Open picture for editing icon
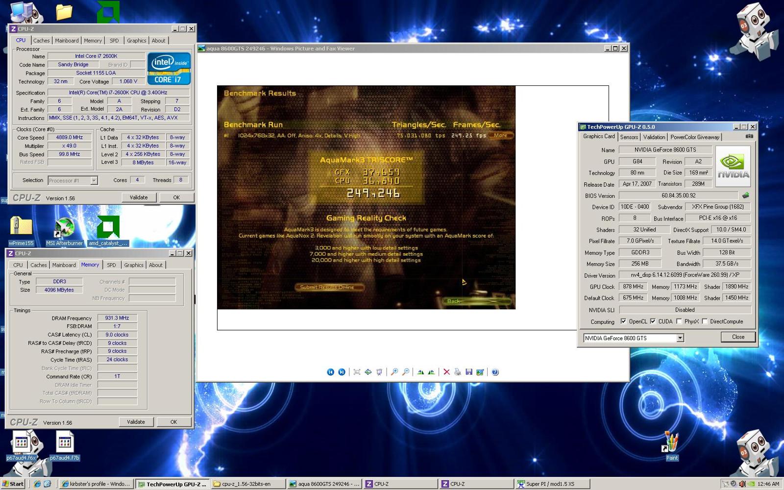784x490 pixels. point(480,372)
